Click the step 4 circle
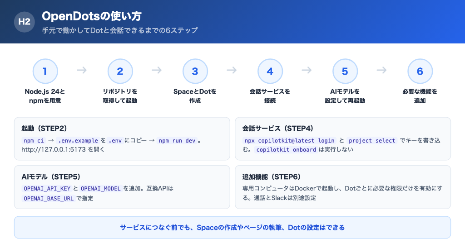Viewport: 465px width, 248px height. pos(270,71)
